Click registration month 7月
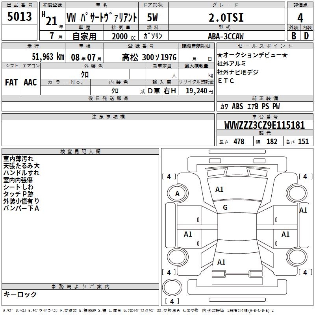The image size is (315, 315). (x=56, y=36)
